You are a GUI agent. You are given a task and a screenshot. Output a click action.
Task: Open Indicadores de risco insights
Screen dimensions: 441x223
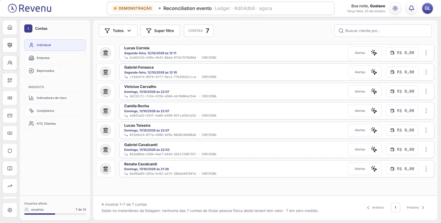tap(55, 98)
